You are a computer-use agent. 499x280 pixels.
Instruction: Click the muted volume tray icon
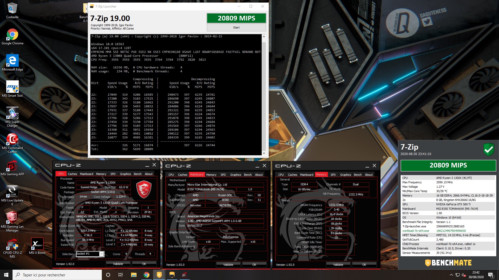pos(464,275)
